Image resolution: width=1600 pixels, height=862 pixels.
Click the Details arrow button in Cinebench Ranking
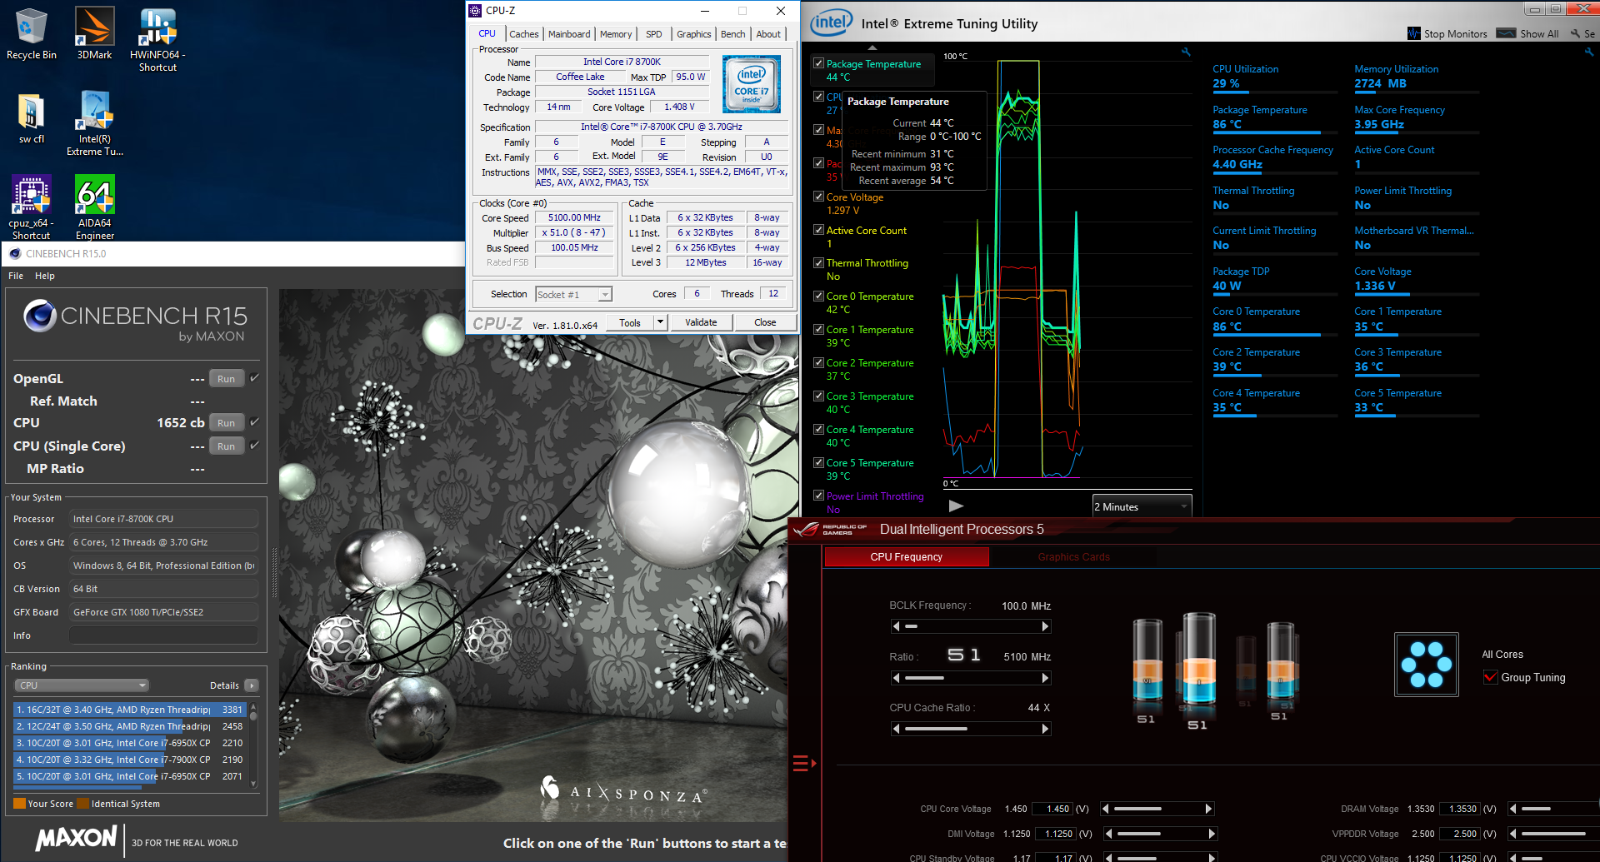252,685
